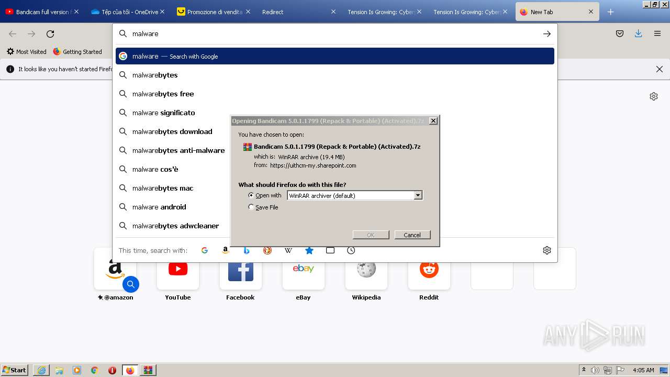670x377 pixels.
Task: Expand the WinRAR archiver application dropdown
Action: click(x=418, y=195)
